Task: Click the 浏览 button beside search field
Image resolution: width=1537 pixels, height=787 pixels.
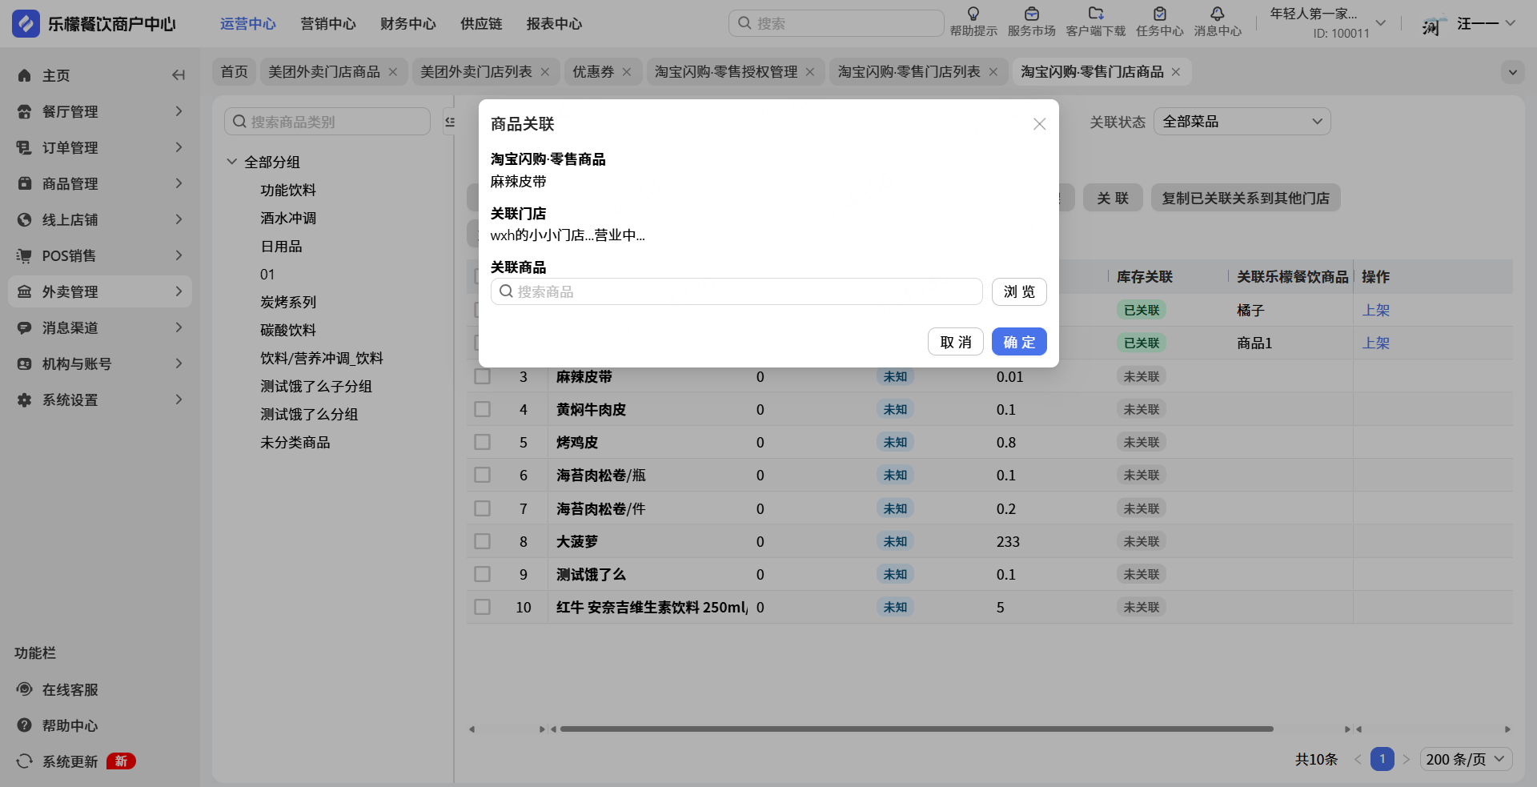Action: point(1018,291)
